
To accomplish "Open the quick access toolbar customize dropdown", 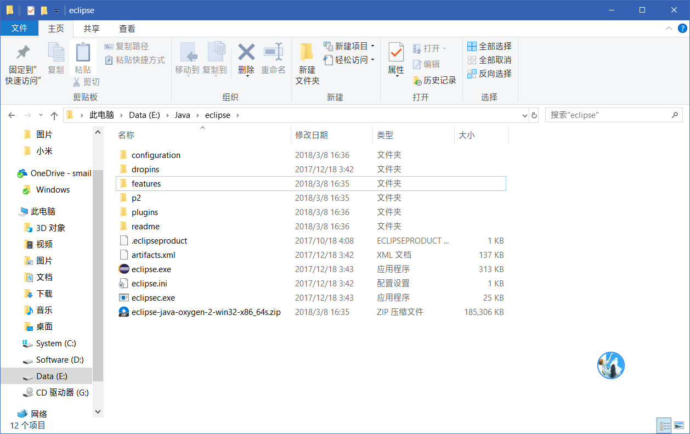I will (x=56, y=11).
